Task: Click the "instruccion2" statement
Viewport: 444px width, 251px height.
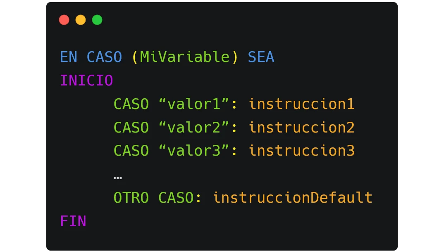Action: pos(301,128)
